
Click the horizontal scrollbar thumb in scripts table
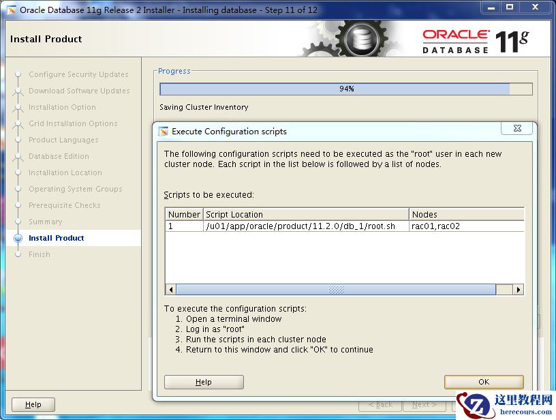(x=336, y=290)
